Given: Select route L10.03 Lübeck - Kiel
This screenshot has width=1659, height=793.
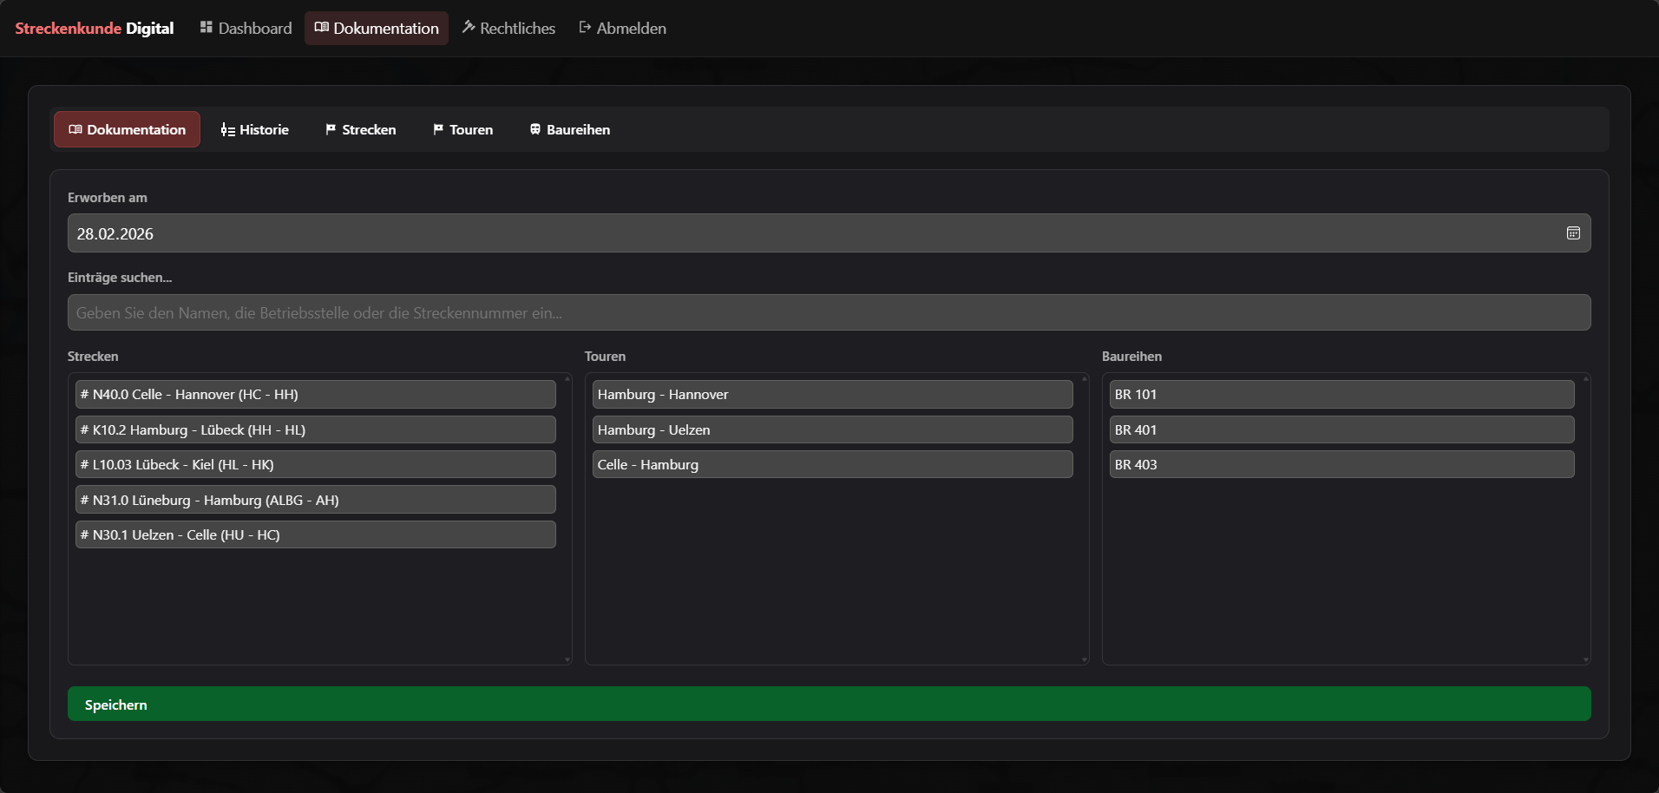Looking at the screenshot, I should tap(315, 464).
